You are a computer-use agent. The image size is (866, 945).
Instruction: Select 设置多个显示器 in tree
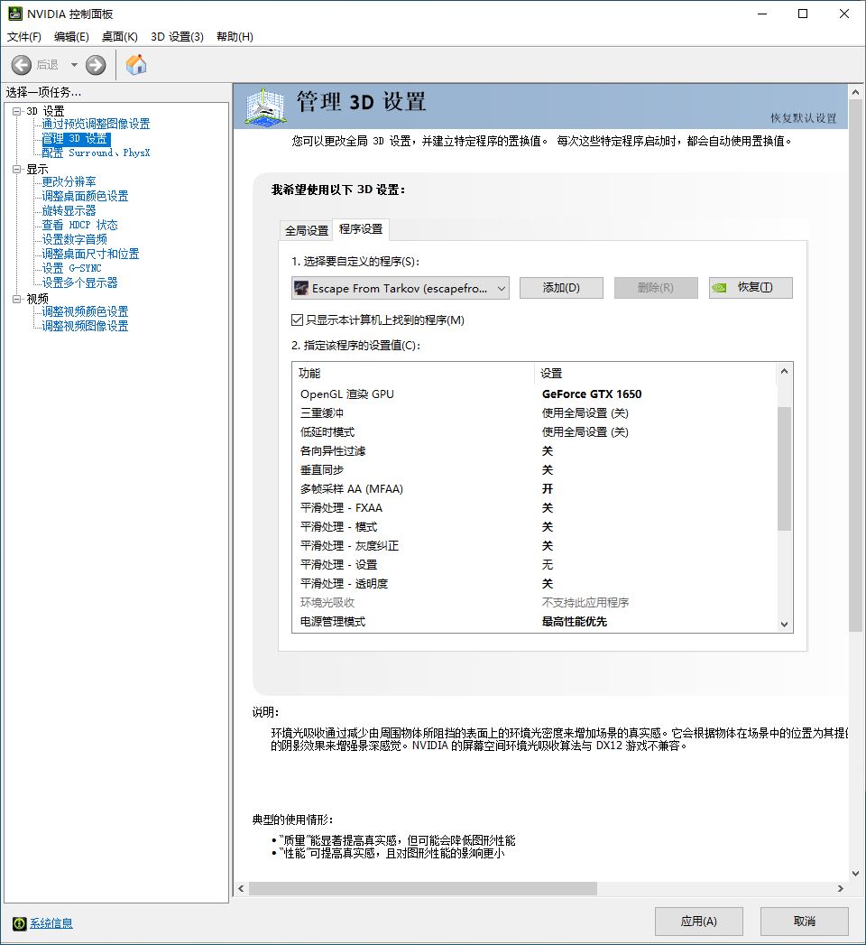[79, 283]
